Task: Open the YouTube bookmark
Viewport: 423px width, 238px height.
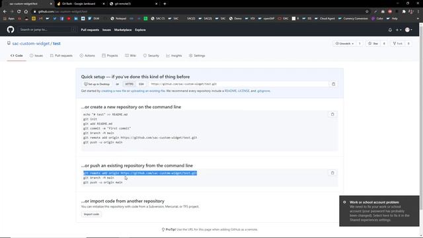Action: (x=69, y=19)
